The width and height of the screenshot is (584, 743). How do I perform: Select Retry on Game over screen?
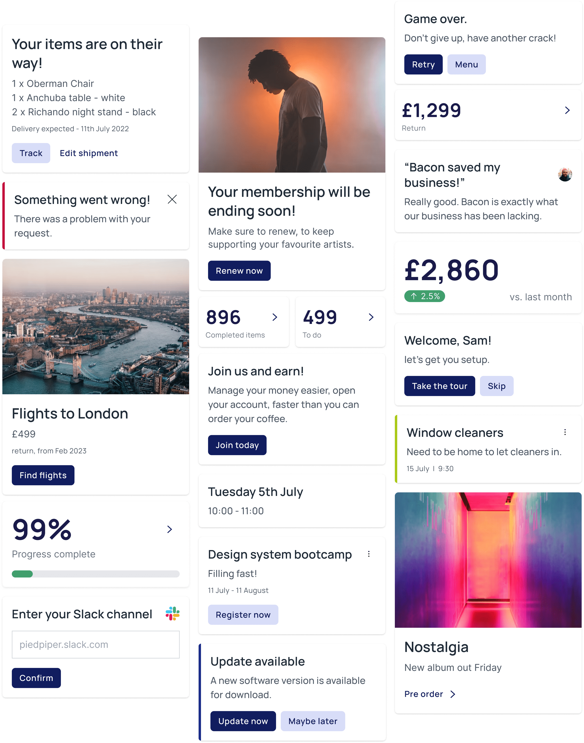tap(423, 64)
